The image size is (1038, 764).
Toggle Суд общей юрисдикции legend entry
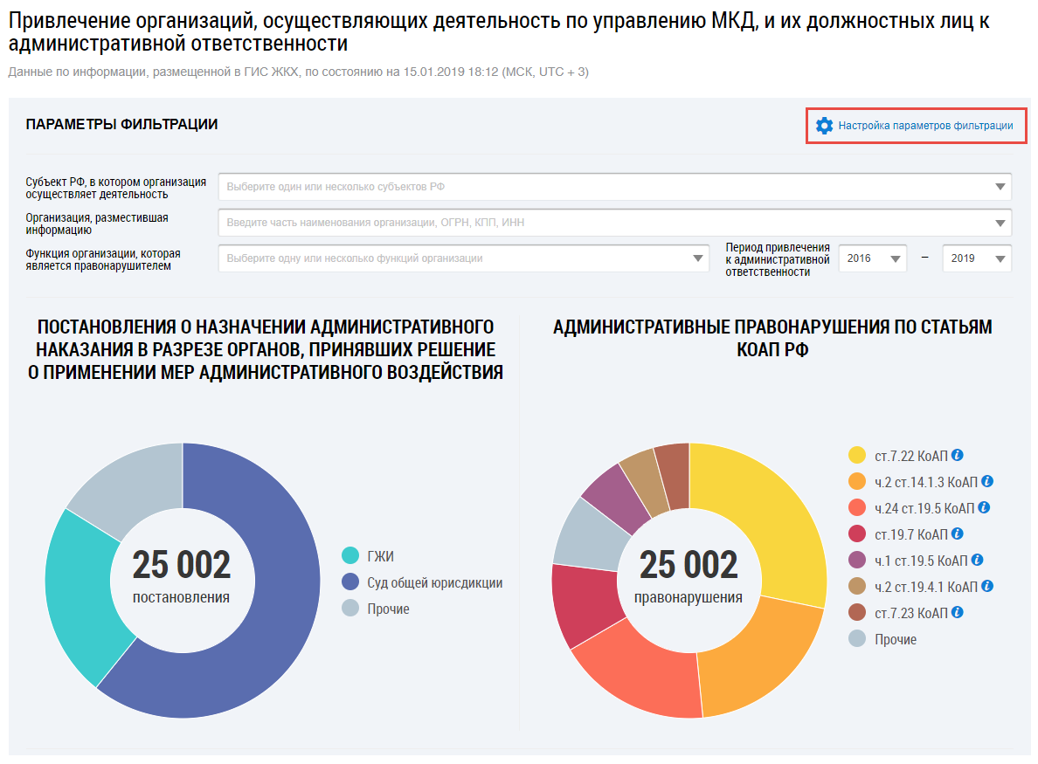pyautogui.click(x=434, y=582)
